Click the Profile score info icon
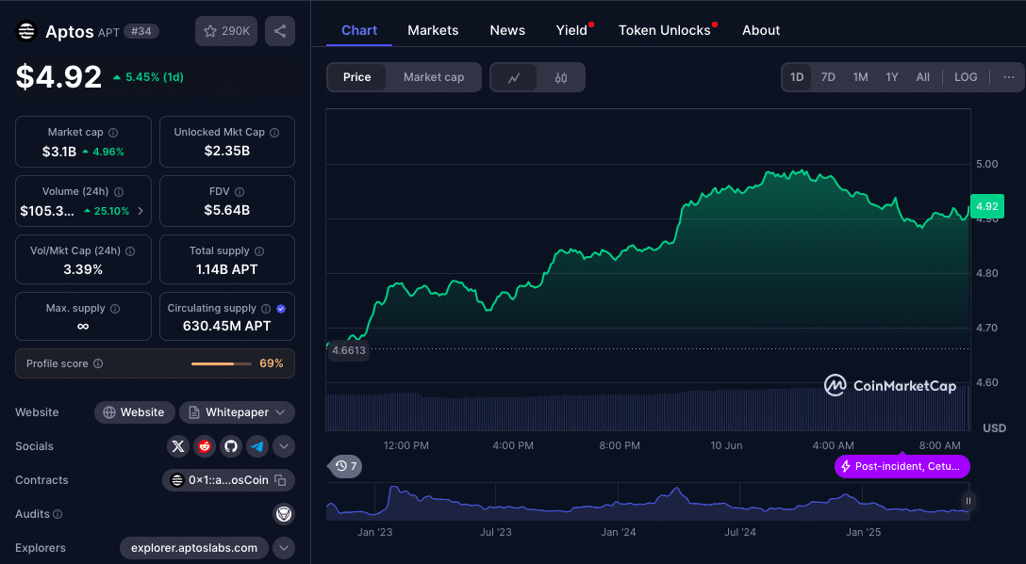This screenshot has height=564, width=1026. click(98, 363)
